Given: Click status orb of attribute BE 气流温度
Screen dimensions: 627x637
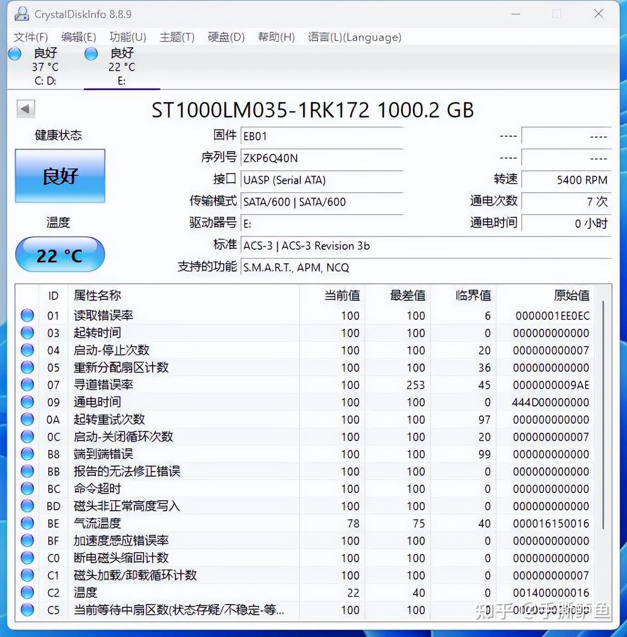Looking at the screenshot, I should pyautogui.click(x=27, y=523).
